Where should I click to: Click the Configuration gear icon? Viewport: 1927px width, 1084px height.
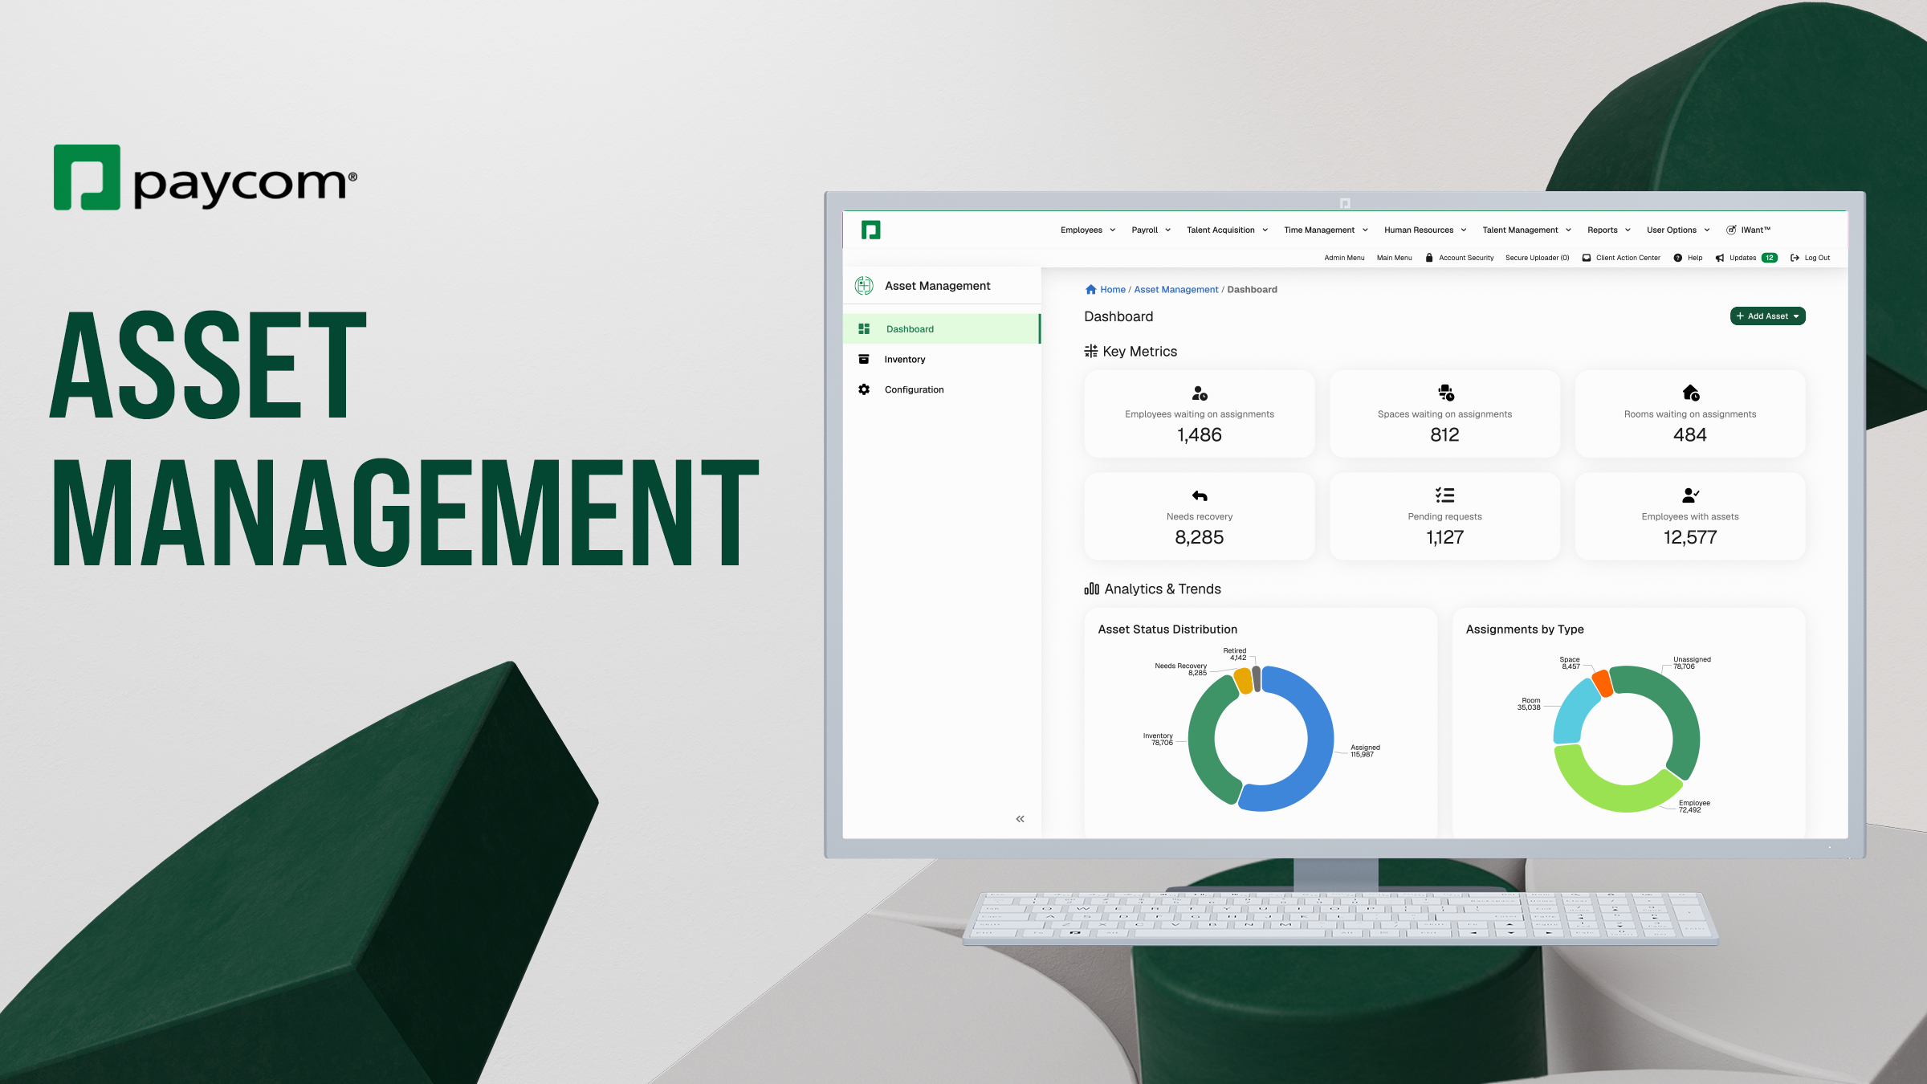pos(864,389)
